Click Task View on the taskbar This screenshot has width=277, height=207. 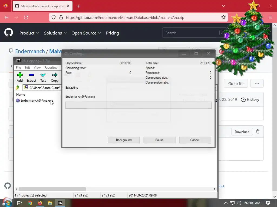[x=19, y=203]
